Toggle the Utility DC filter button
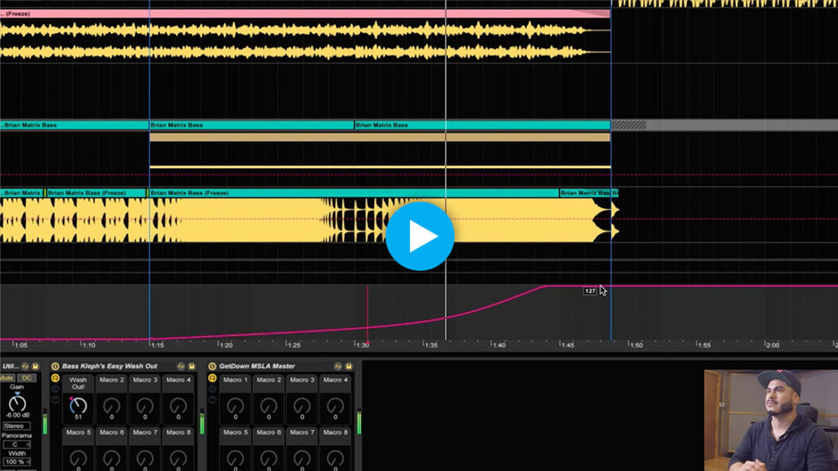The image size is (838, 471). pyautogui.click(x=27, y=378)
